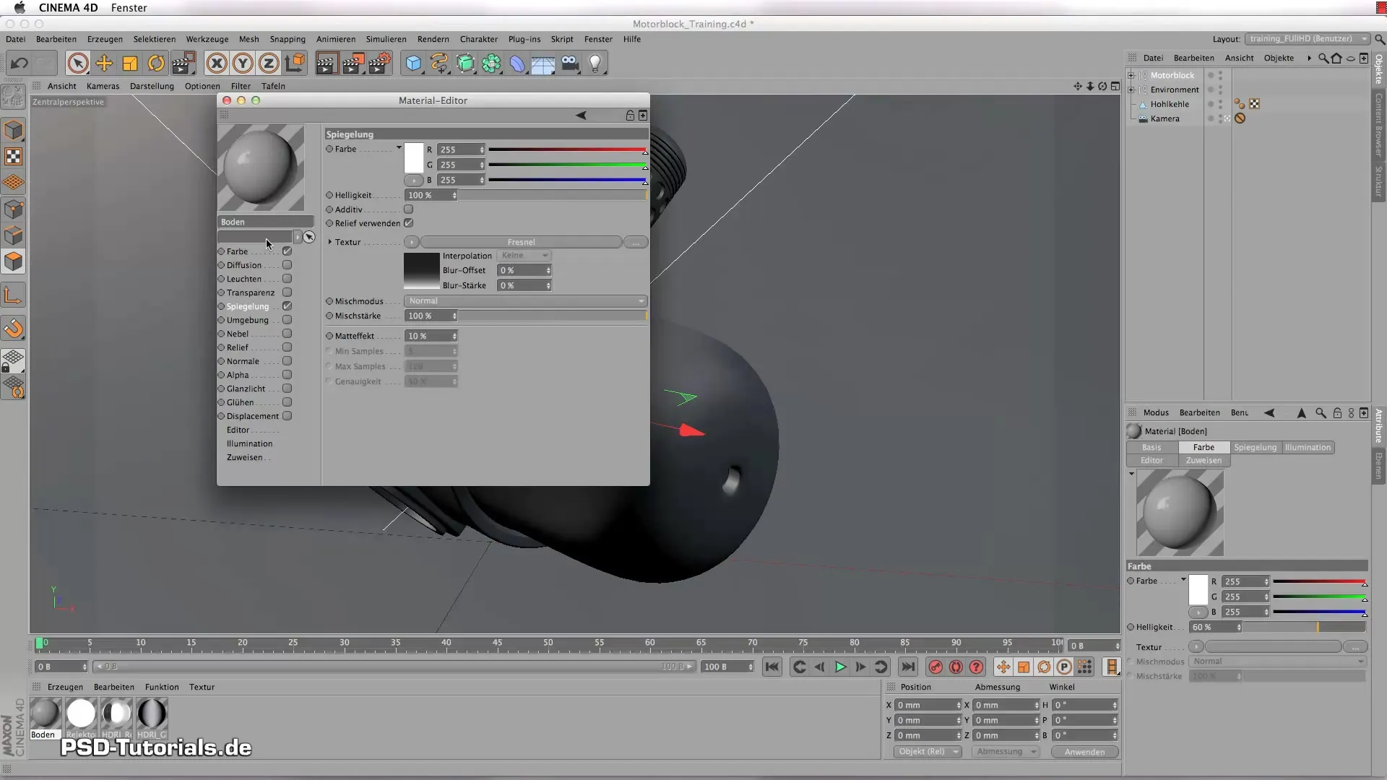Enable the Leuchten channel checkbox
This screenshot has height=780, width=1387.
click(x=287, y=279)
